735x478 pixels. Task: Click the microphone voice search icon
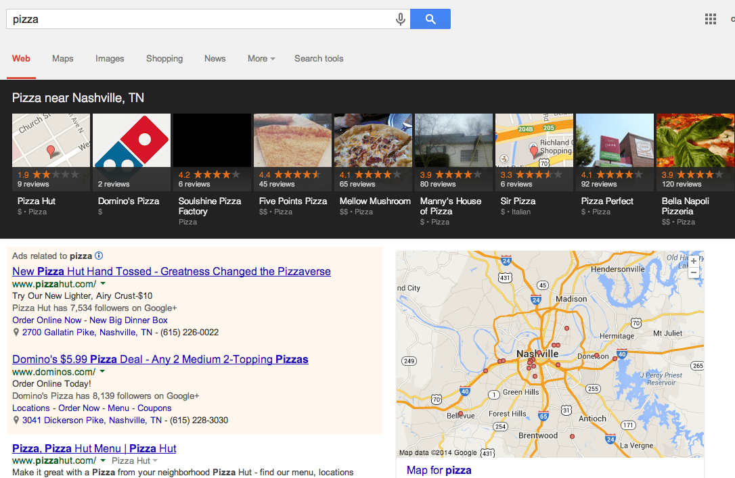[401, 18]
